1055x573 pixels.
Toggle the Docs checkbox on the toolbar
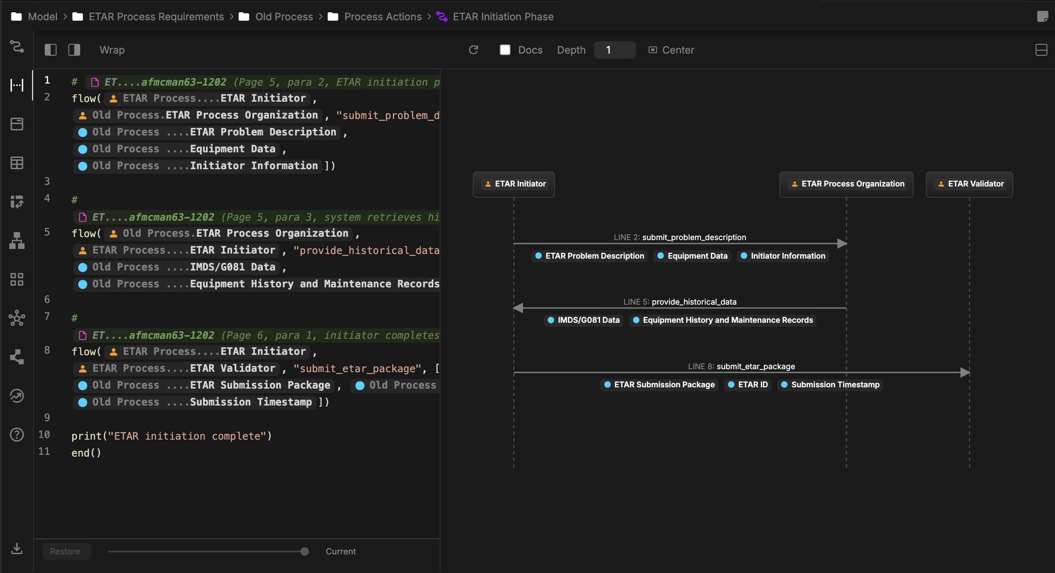[504, 50]
